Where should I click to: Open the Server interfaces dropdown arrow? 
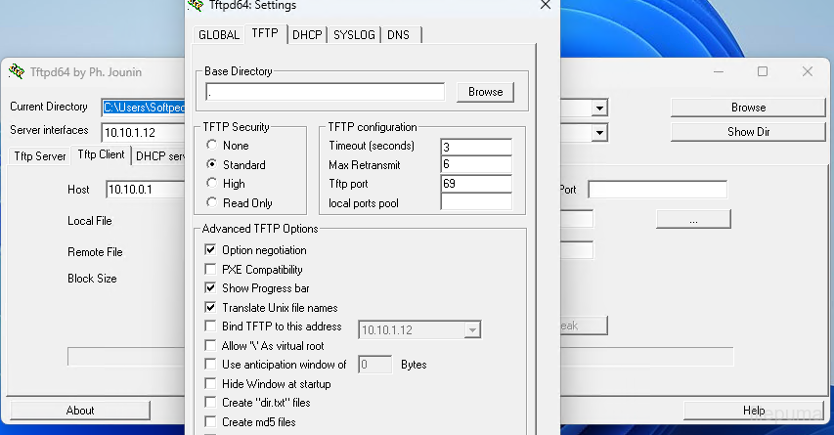point(598,132)
